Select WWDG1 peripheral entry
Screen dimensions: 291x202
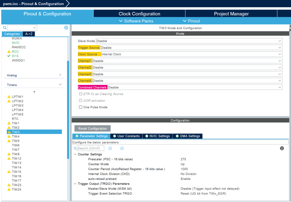(18, 61)
